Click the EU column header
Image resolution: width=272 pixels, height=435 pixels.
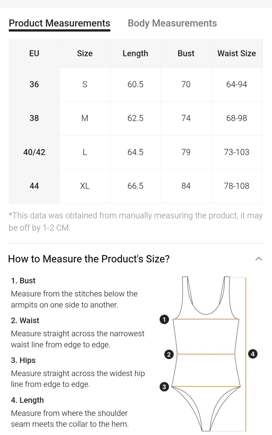[34, 54]
